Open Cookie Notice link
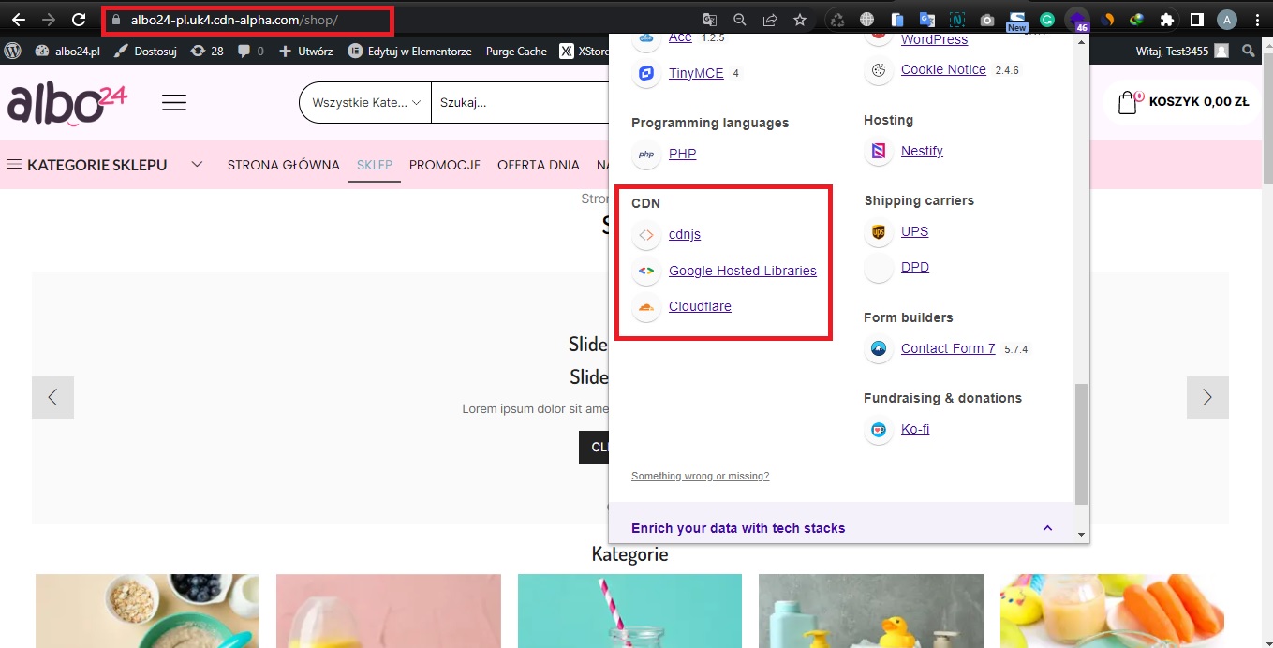 [943, 69]
